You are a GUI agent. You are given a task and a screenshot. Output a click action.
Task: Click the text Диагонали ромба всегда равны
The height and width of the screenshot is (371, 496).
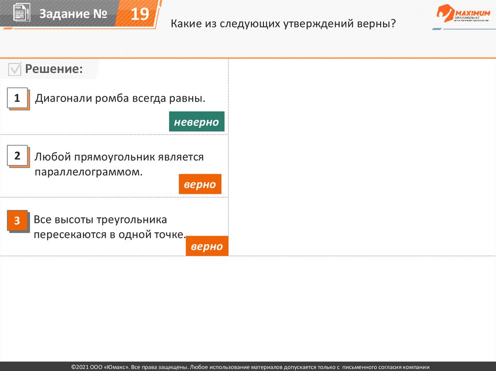point(120,98)
